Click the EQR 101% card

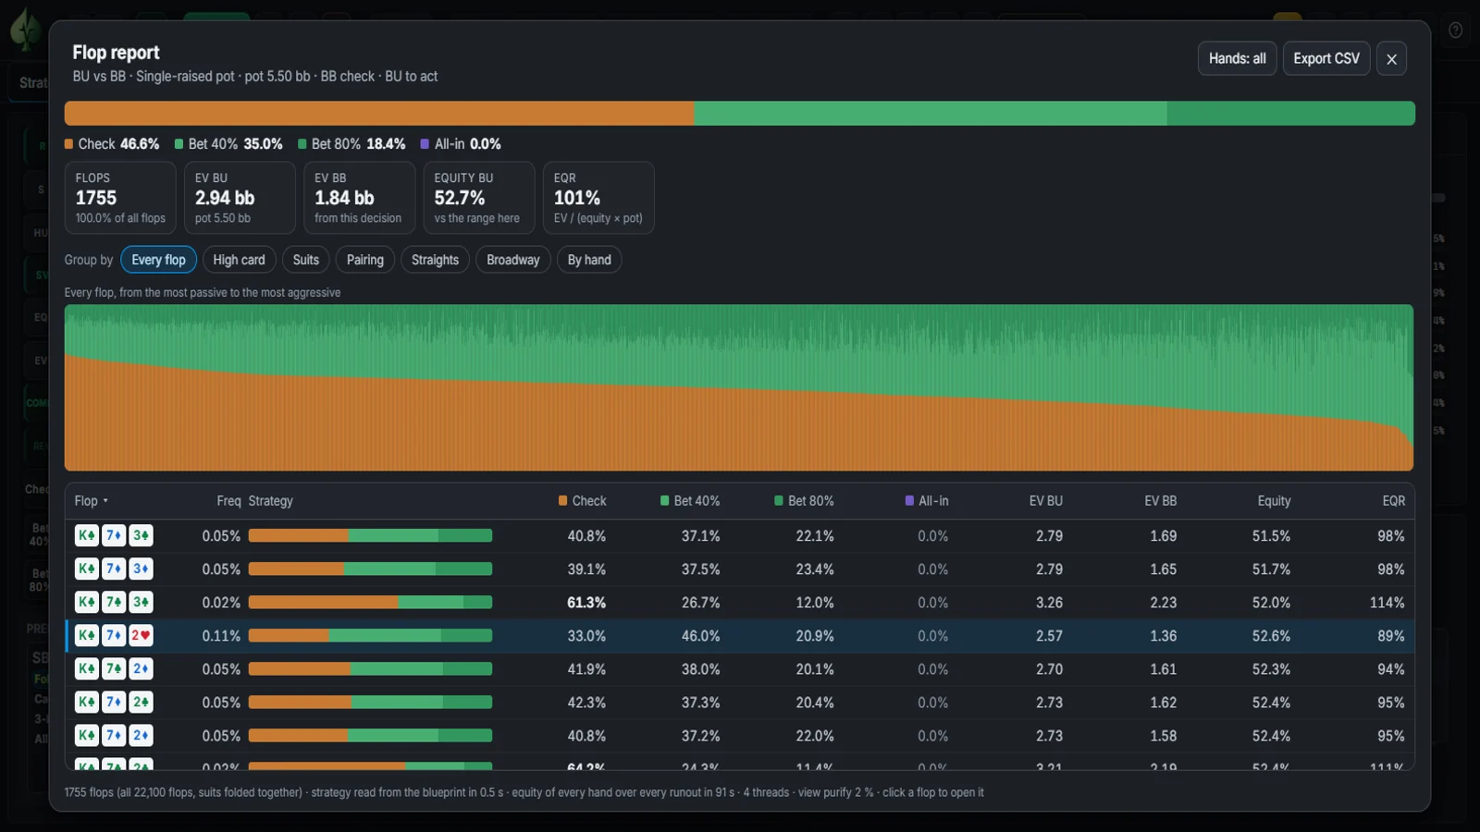coord(598,198)
